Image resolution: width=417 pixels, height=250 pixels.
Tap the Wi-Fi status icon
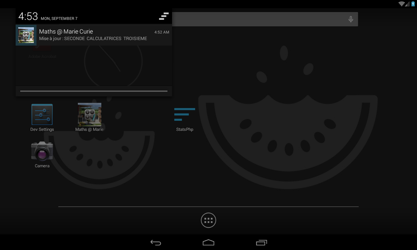pyautogui.click(x=401, y=4)
